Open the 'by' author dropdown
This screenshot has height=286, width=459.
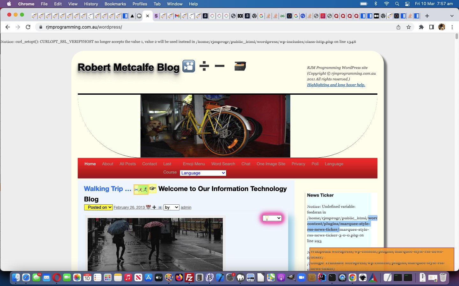[x=171, y=207]
